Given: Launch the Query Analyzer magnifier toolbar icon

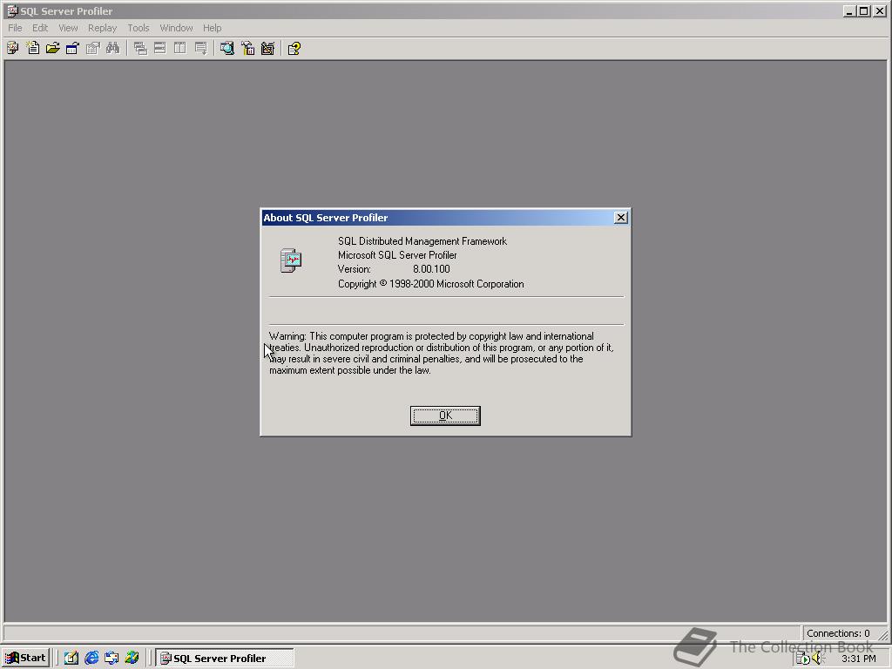Looking at the screenshot, I should 227,49.
